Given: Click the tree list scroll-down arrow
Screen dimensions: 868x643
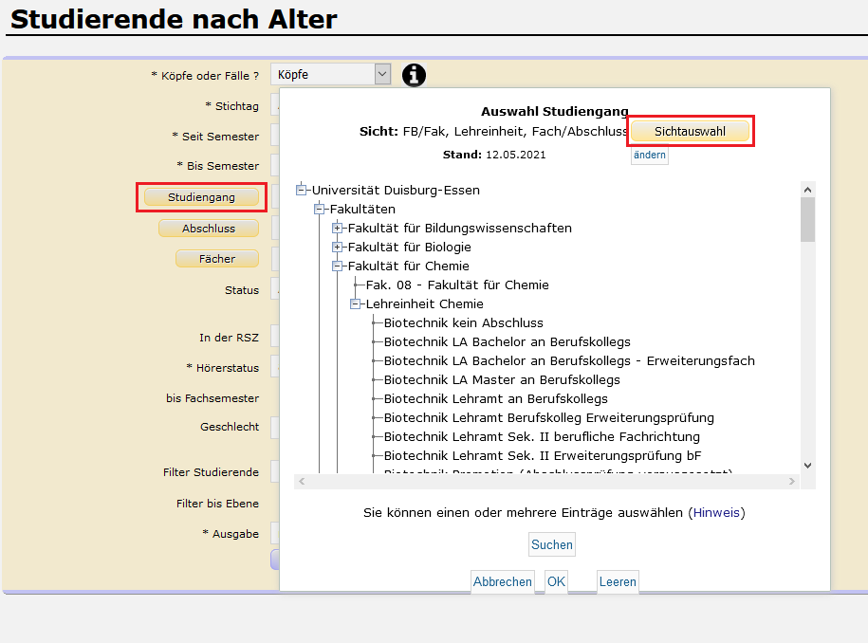Looking at the screenshot, I should coord(807,465).
